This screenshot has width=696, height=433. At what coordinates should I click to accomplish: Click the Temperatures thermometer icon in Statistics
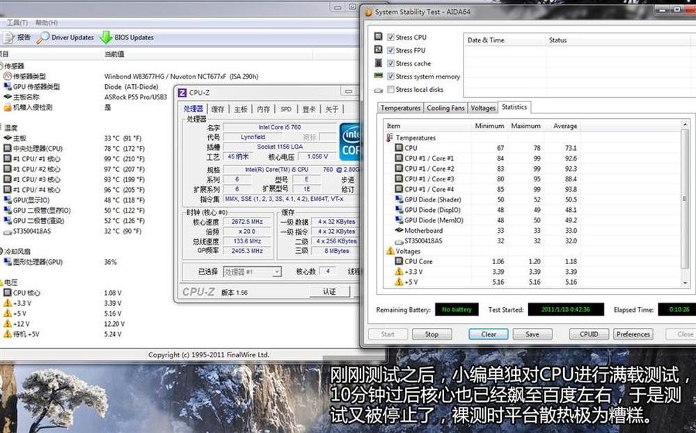pos(390,138)
